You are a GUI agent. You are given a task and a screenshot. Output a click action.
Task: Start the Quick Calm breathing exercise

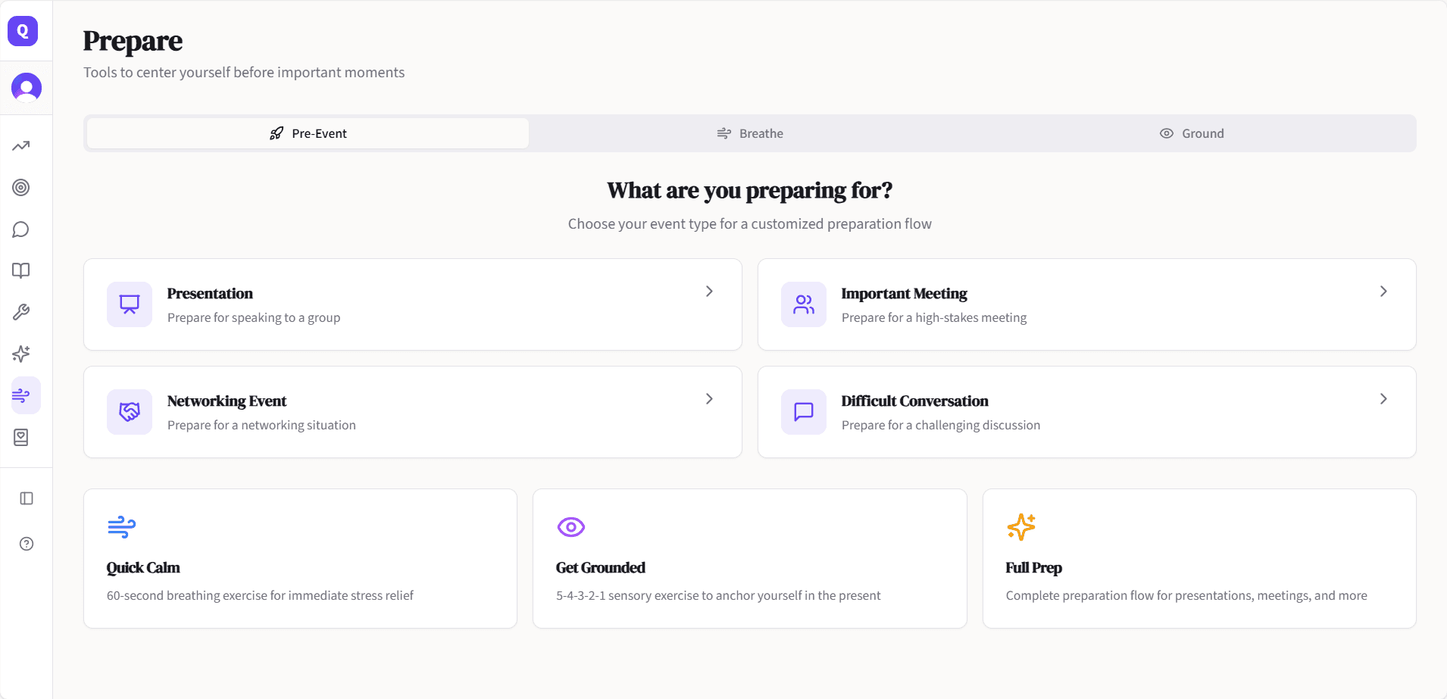tap(300, 558)
